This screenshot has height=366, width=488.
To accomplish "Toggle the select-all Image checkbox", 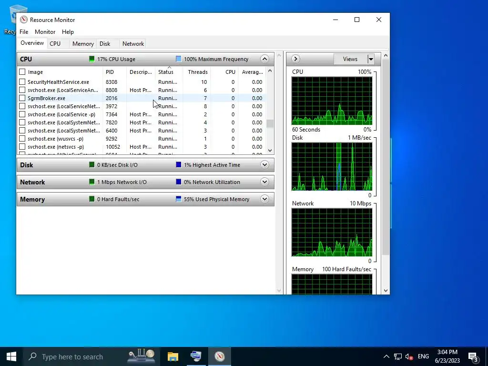I will point(22,72).
